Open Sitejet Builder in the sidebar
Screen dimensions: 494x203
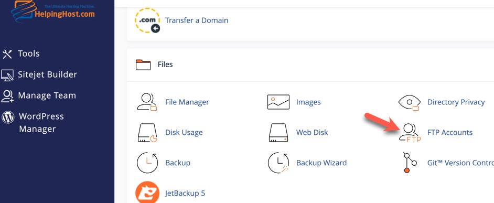pyautogui.click(x=47, y=74)
